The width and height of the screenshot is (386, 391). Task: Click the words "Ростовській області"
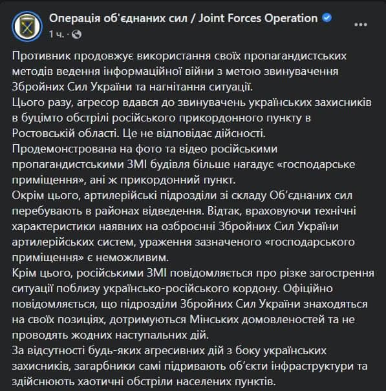(65, 133)
